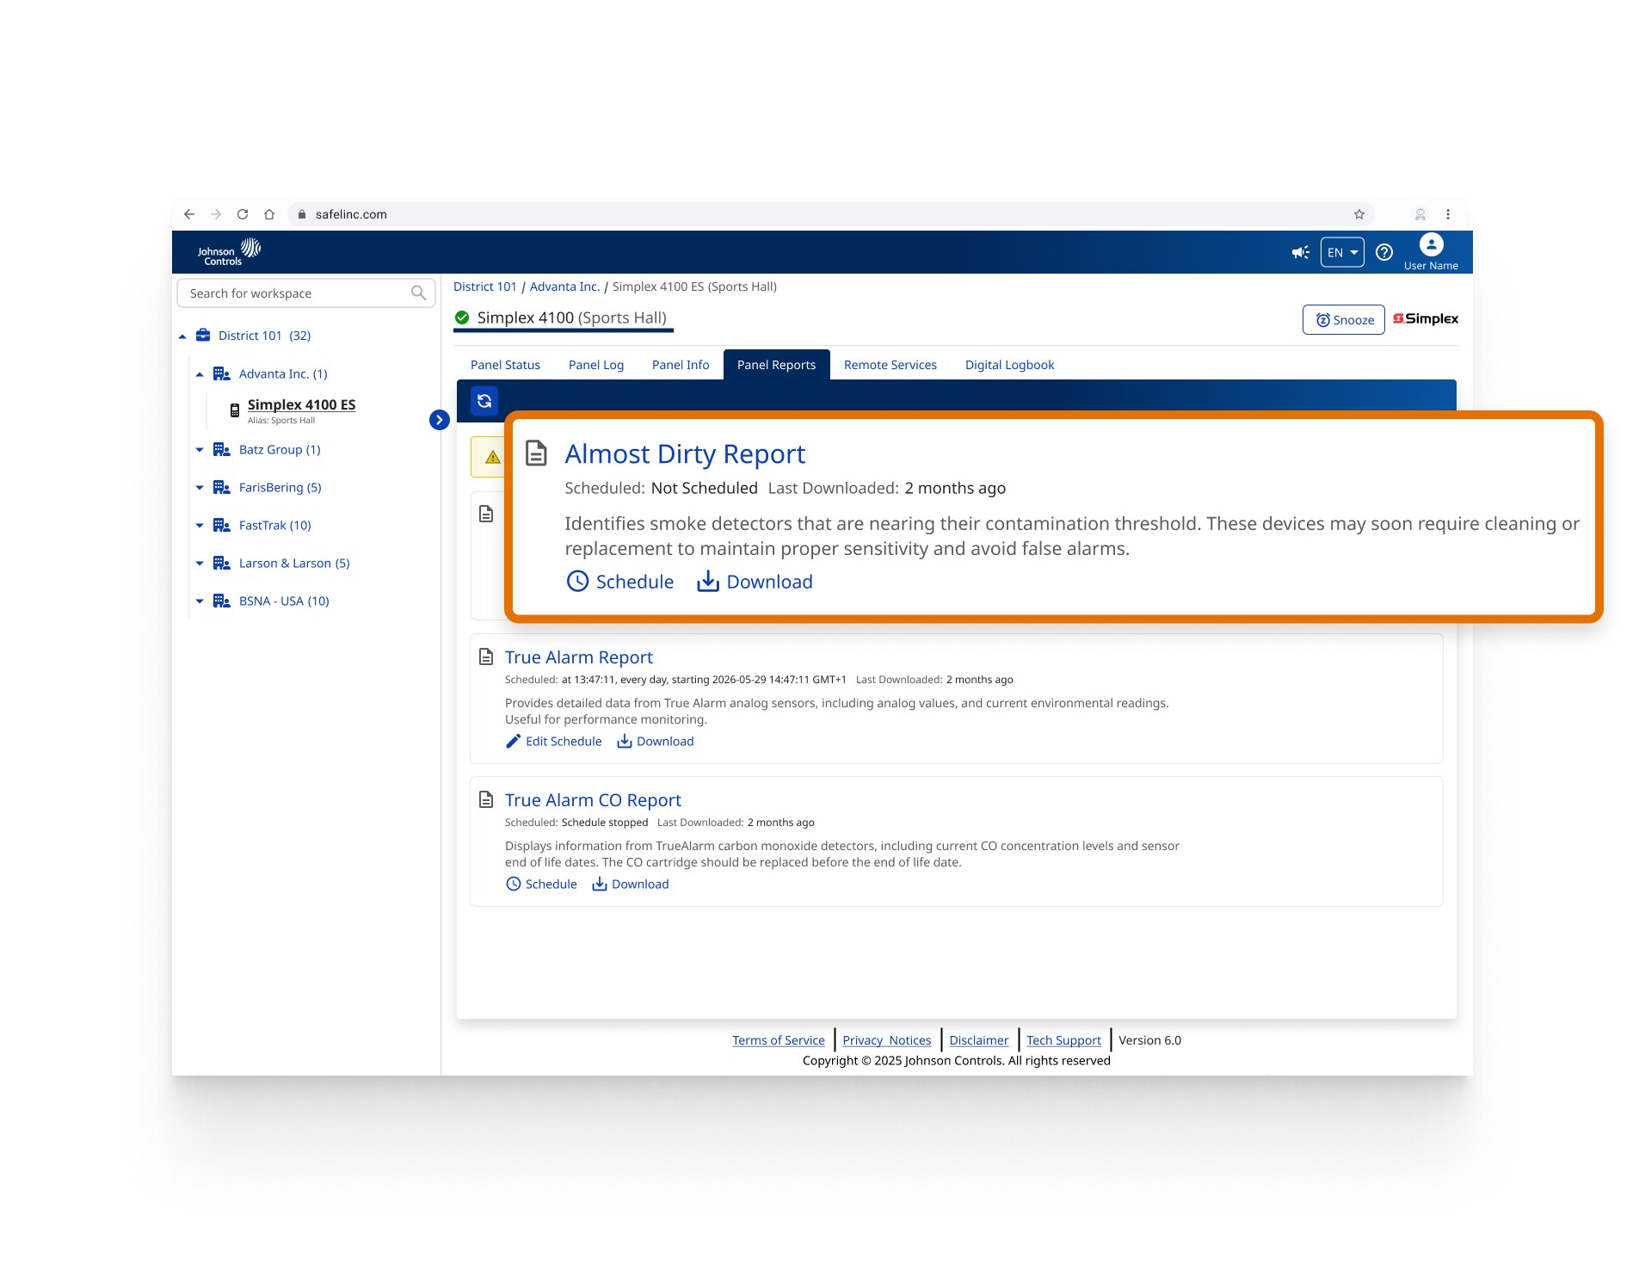Schedule the Almost Dirty Report
The height and width of the screenshot is (1270, 1639).
(x=619, y=582)
